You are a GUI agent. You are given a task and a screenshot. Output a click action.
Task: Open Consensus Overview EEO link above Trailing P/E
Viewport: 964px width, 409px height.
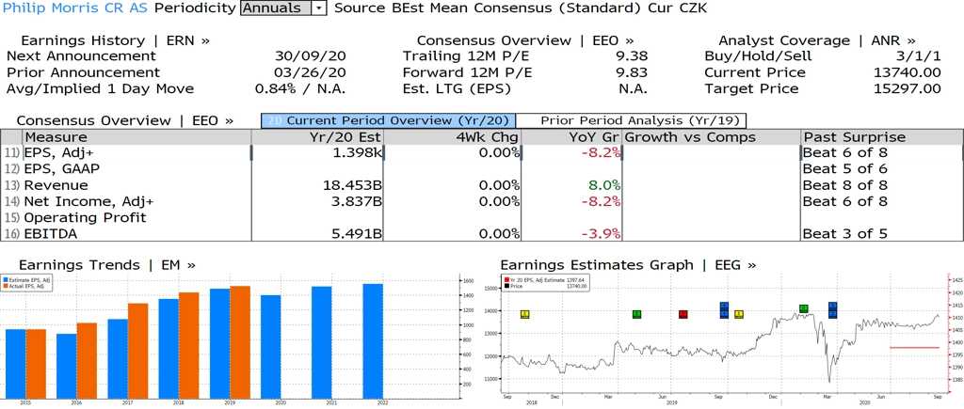(525, 40)
